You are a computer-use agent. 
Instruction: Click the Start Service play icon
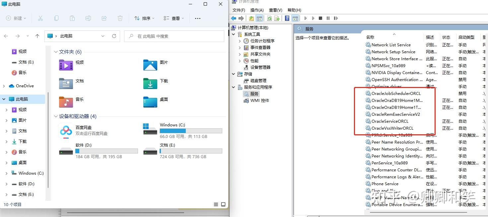point(305,18)
